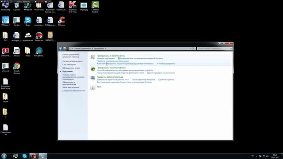Open Панель управления домашняя страница link
Viewport: 283px width, 159px height.
point(71,56)
